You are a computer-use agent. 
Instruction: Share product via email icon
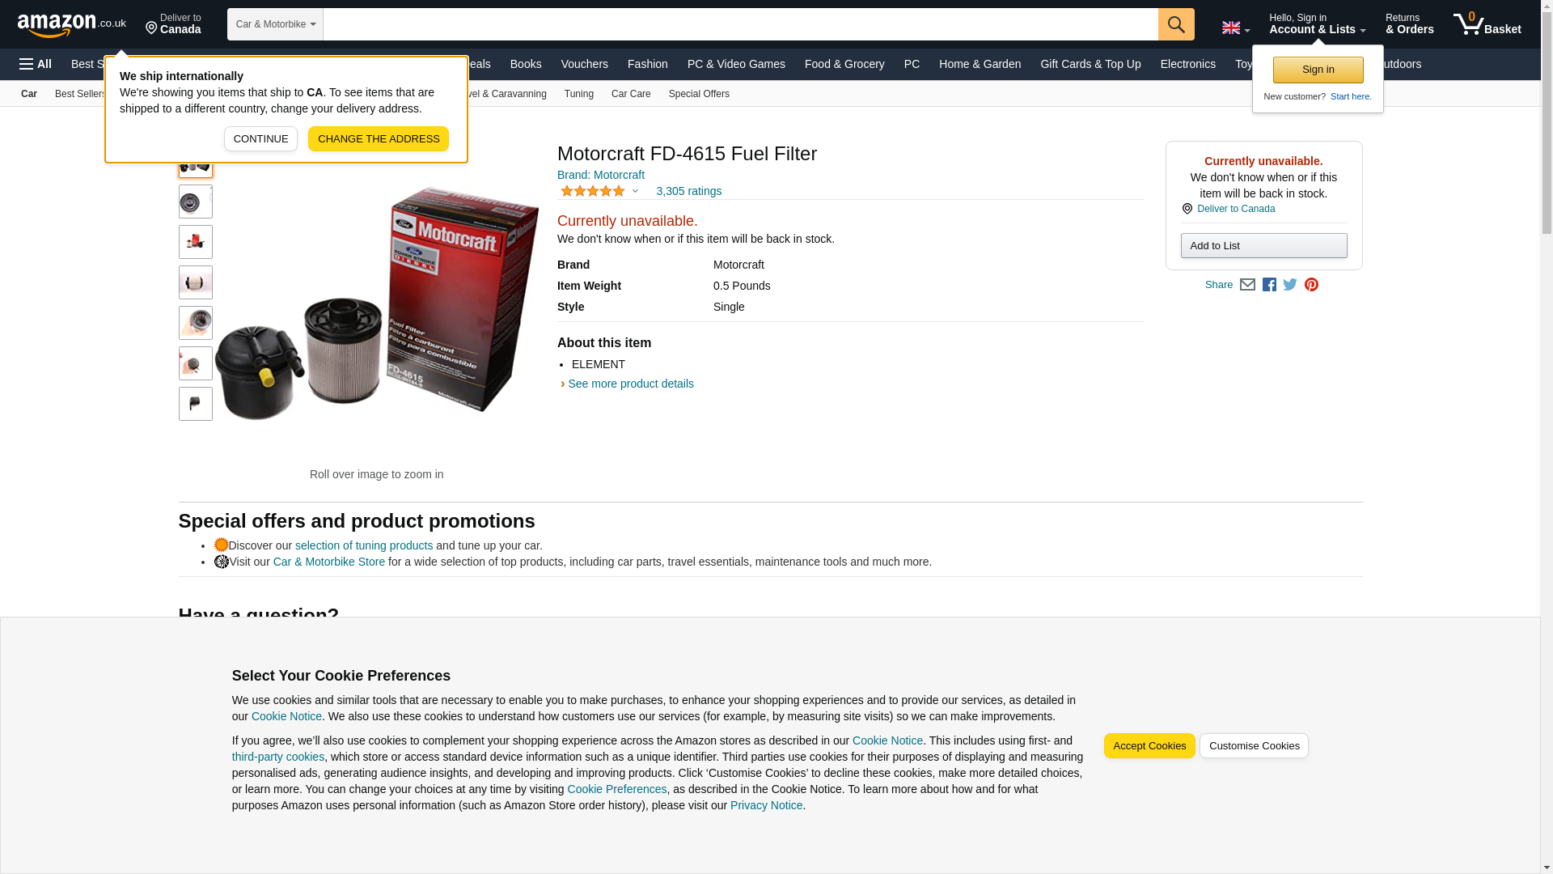pos(1247,285)
